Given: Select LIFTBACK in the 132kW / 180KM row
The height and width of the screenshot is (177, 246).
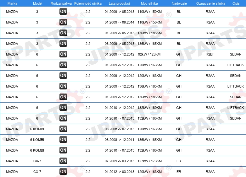Looking at the screenshot, I should coord(236,108).
